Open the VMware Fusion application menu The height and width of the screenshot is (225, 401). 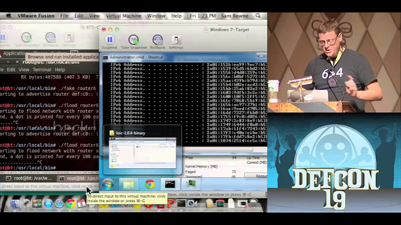[x=36, y=16]
